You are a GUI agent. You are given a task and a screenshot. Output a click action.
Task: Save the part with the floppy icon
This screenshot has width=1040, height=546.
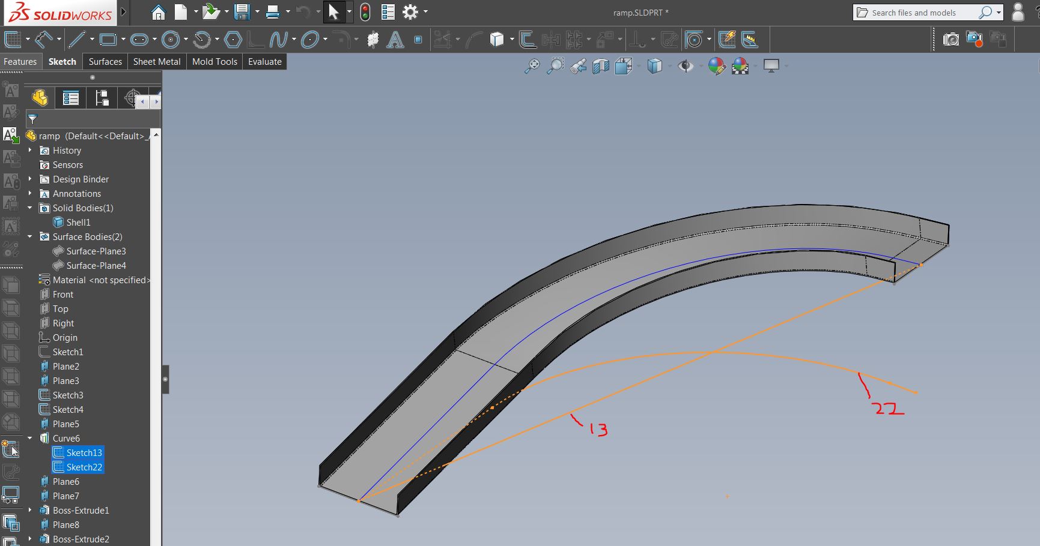(242, 12)
